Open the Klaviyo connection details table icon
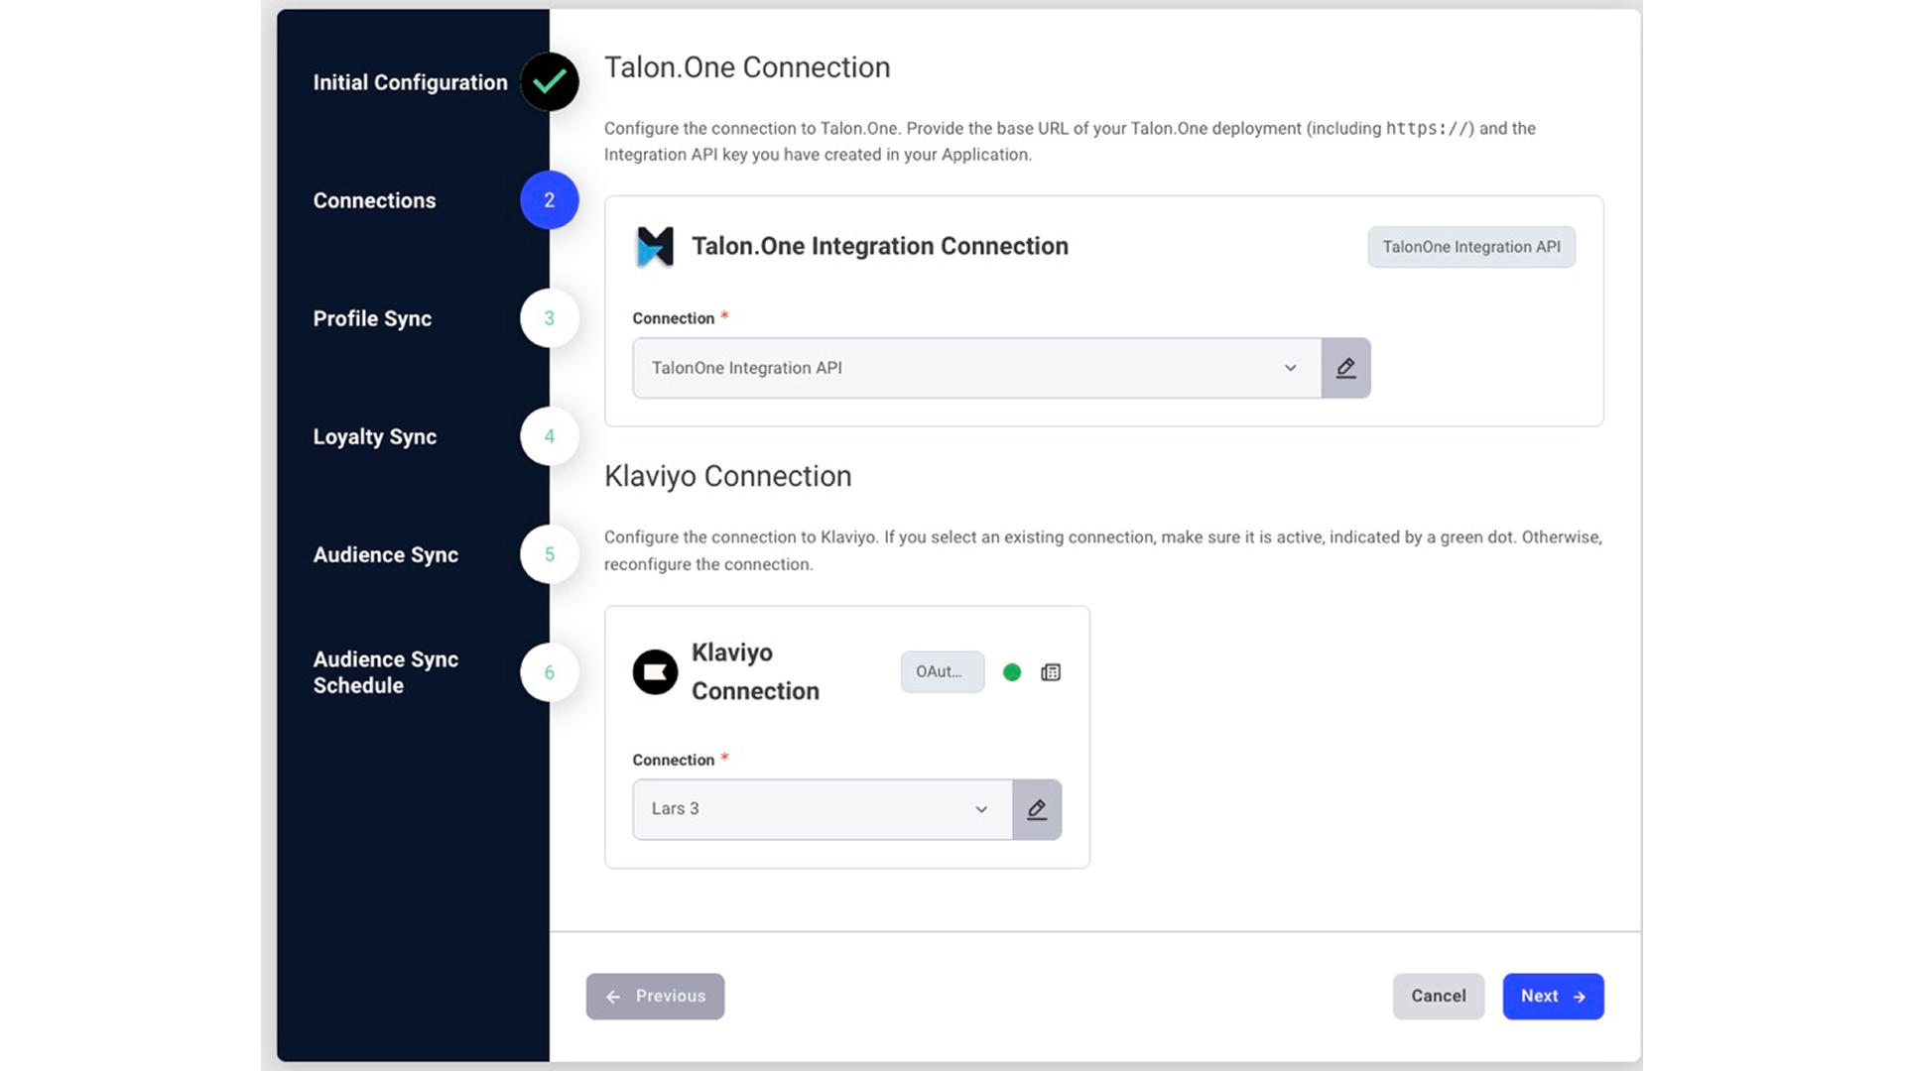 point(1051,672)
